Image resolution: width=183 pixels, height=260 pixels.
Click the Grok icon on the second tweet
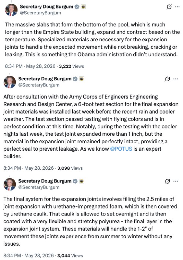pos(167,79)
